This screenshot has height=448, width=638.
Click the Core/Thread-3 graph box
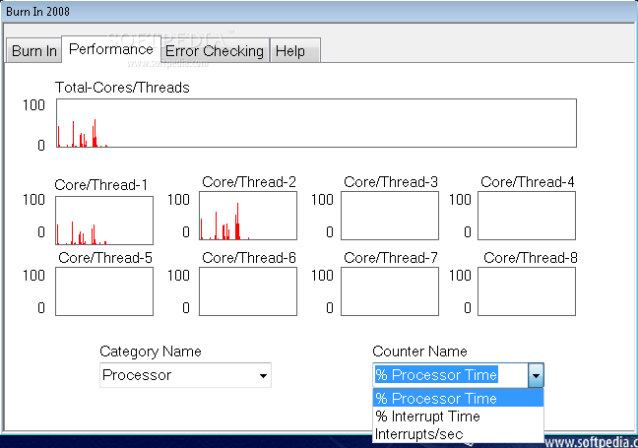(390, 216)
